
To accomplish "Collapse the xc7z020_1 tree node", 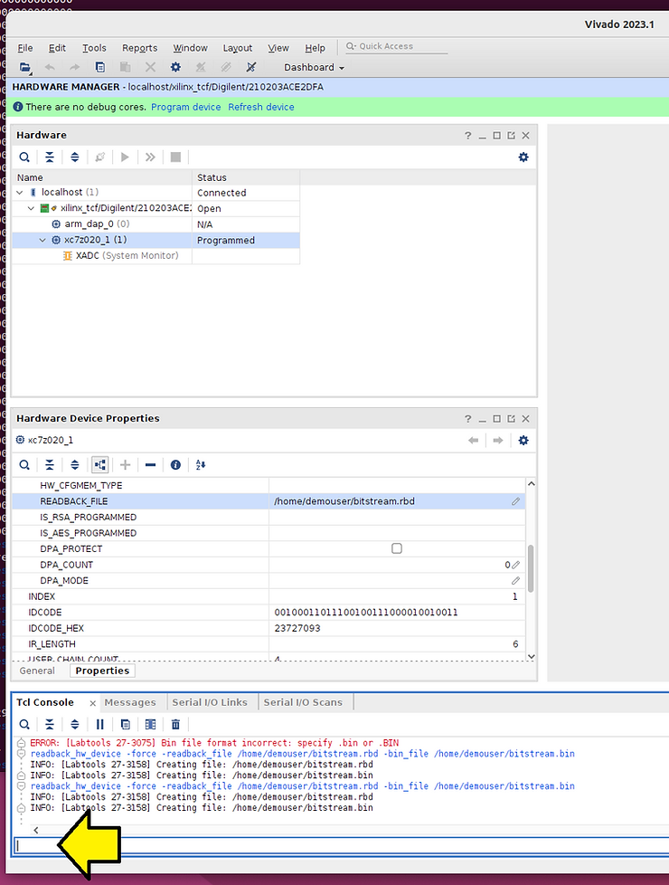I will click(42, 240).
